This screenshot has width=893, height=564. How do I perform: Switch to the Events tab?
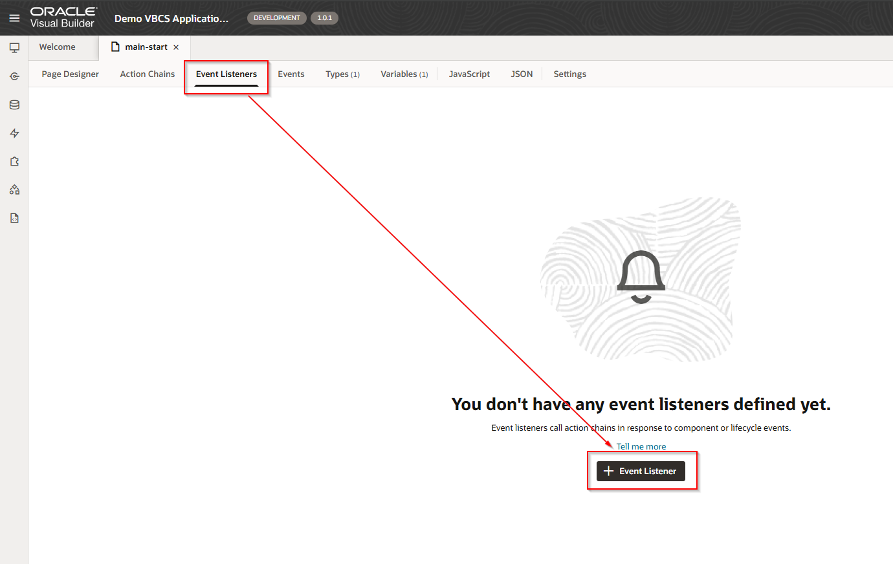pos(291,74)
